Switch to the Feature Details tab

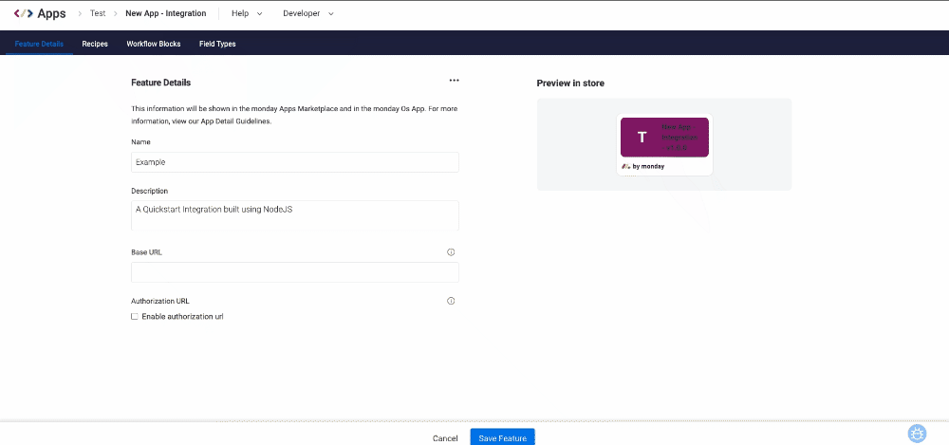pyautogui.click(x=39, y=45)
